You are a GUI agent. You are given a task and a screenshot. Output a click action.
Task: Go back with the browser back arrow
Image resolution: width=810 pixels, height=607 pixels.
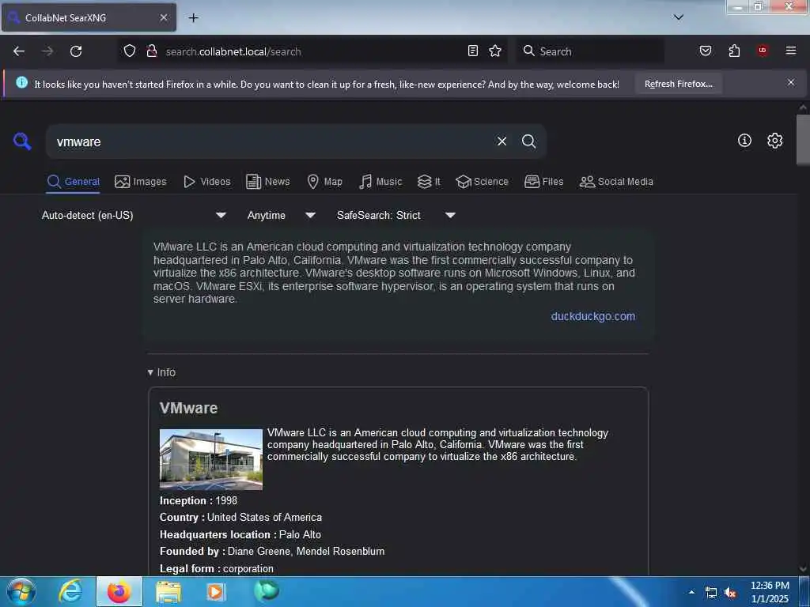(19, 51)
